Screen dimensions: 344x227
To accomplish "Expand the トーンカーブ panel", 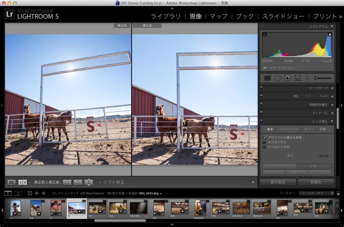I will (332, 88).
